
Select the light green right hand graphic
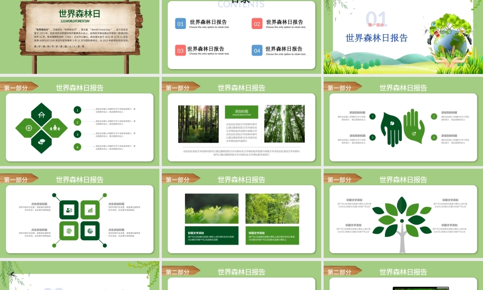coord(413,127)
